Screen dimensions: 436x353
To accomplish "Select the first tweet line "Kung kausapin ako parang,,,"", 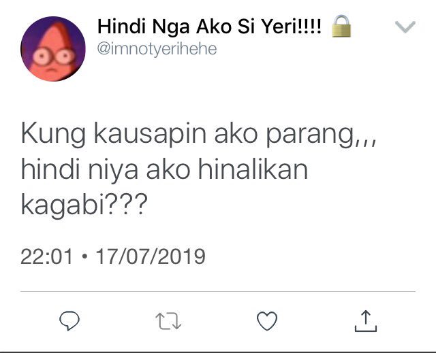I will click(x=198, y=134).
